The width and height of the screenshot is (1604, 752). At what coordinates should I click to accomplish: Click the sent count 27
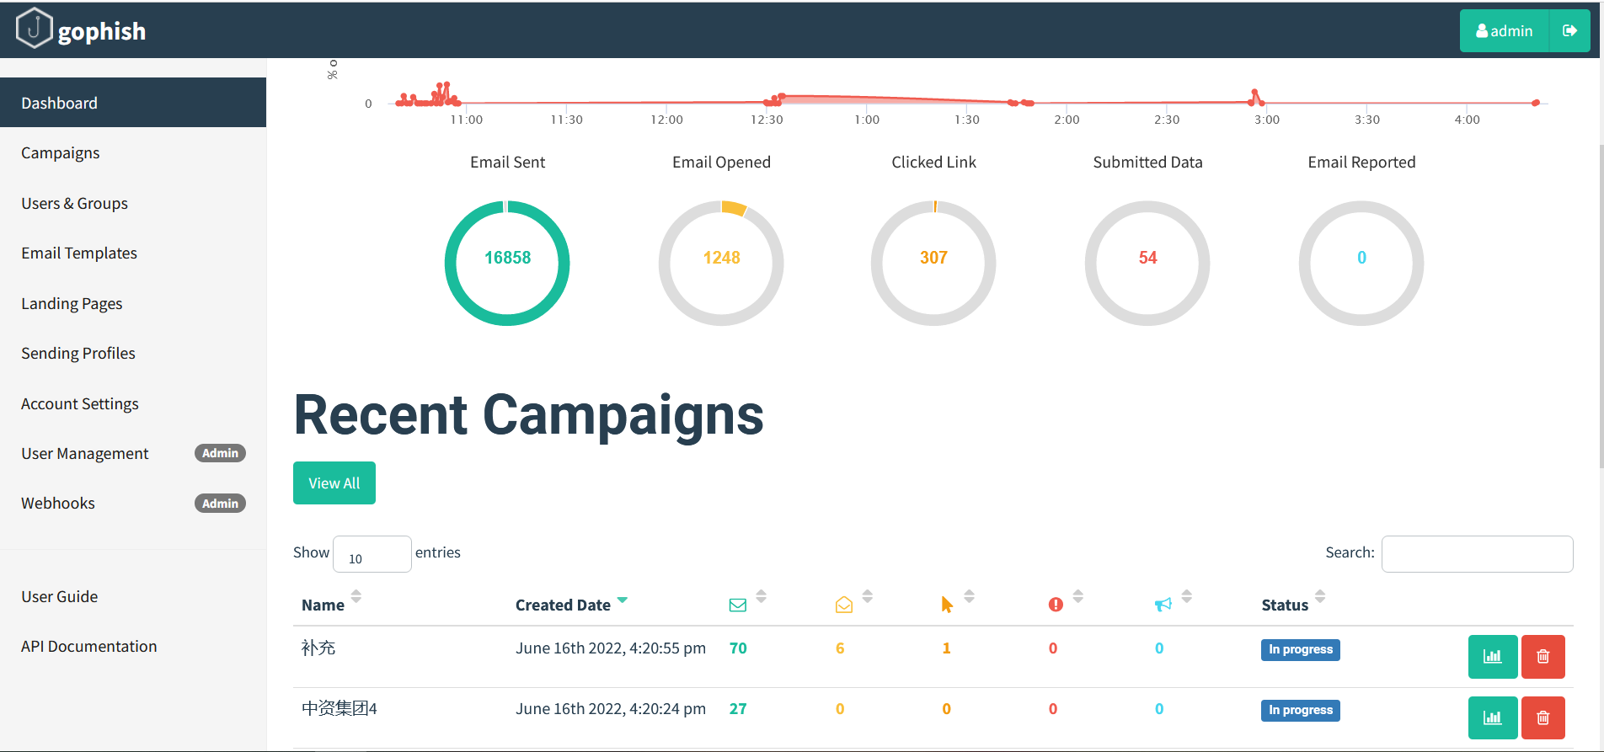coord(738,709)
